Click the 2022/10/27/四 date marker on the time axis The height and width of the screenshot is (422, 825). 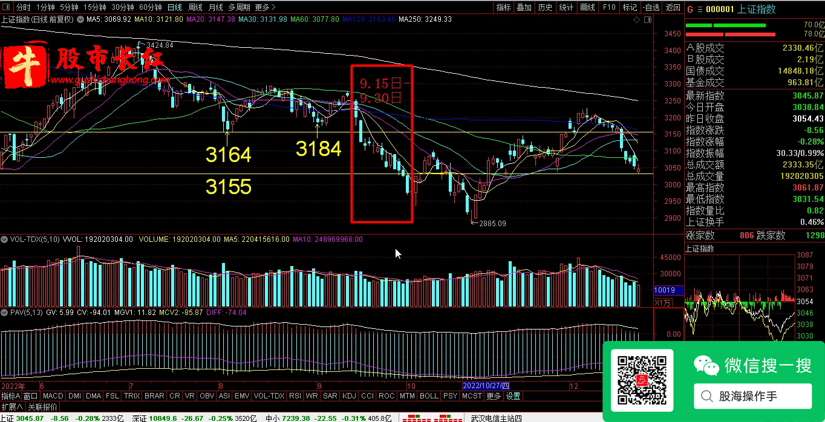point(487,386)
